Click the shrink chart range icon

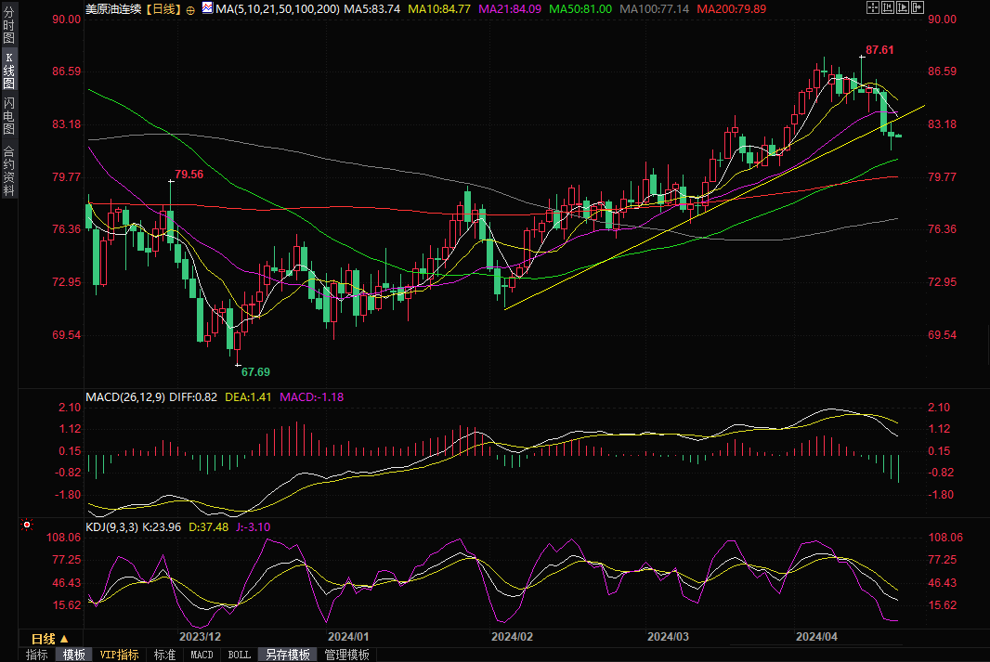tap(888, 7)
